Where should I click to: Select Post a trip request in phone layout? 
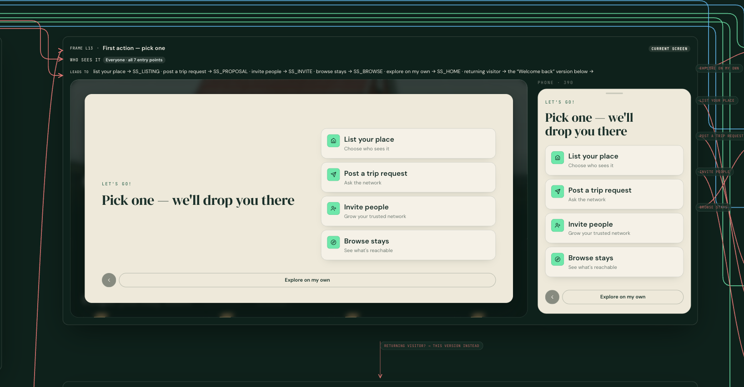(x=614, y=194)
